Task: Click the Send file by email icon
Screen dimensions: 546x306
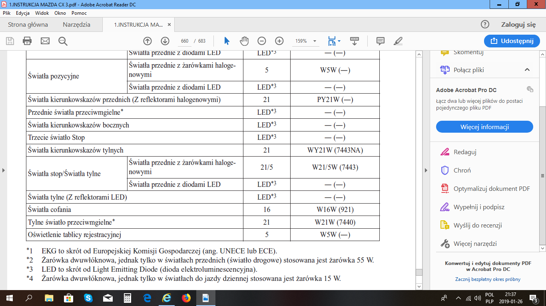Action: pos(45,41)
